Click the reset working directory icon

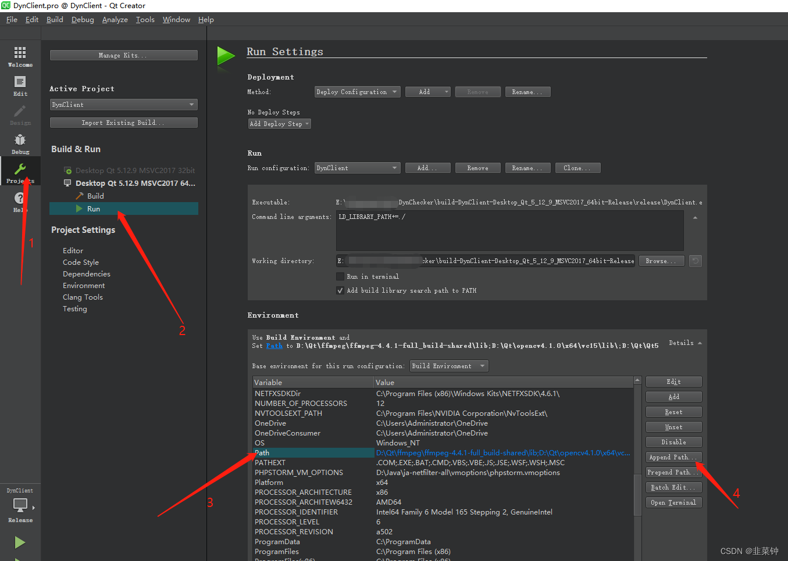coord(695,261)
